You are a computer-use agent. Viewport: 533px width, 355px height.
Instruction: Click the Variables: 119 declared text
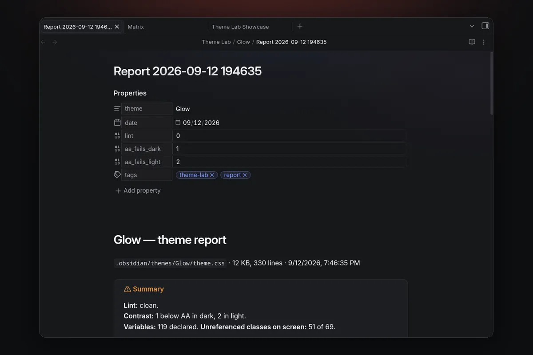161,327
